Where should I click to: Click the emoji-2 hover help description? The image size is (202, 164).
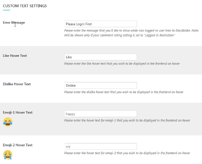127,153
